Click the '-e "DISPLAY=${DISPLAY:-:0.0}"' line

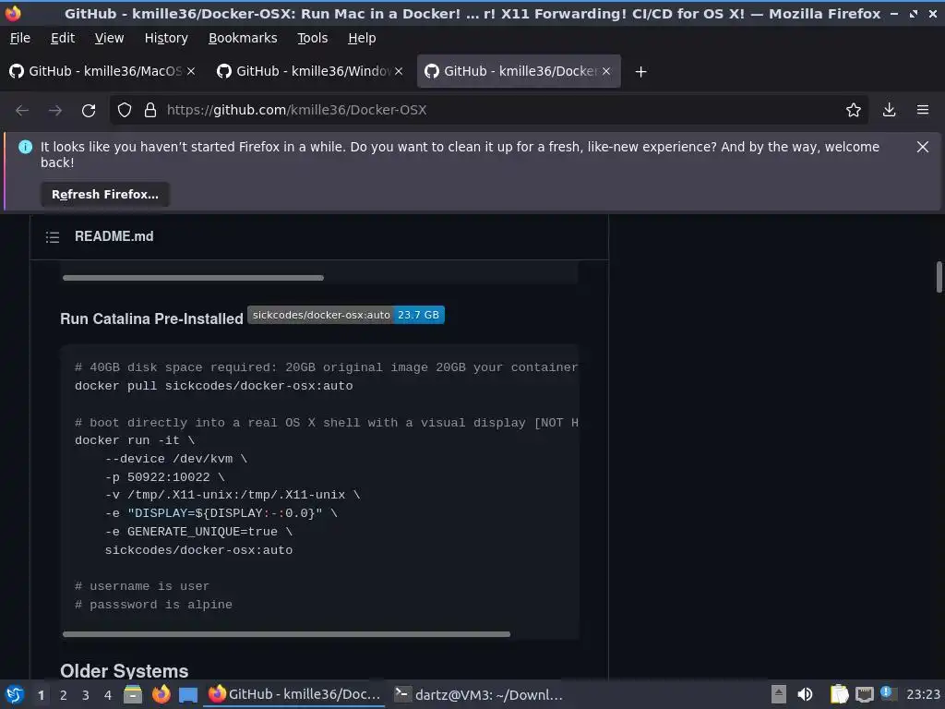[x=221, y=513]
